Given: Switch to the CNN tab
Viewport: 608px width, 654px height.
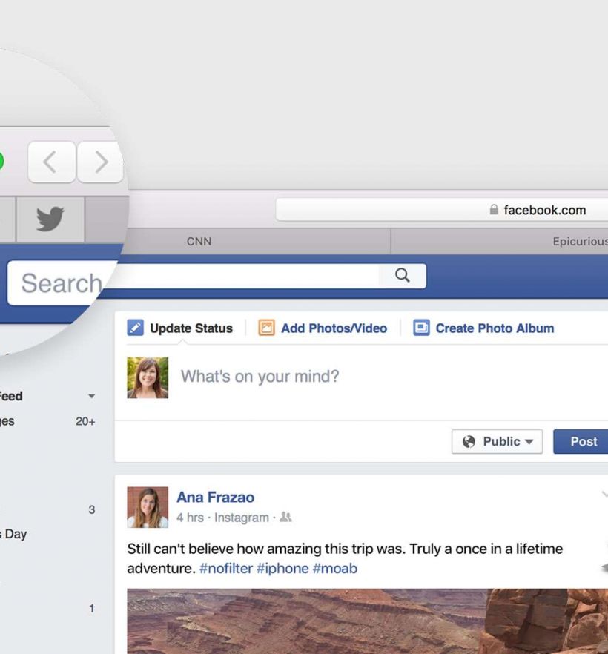Looking at the screenshot, I should 199,241.
